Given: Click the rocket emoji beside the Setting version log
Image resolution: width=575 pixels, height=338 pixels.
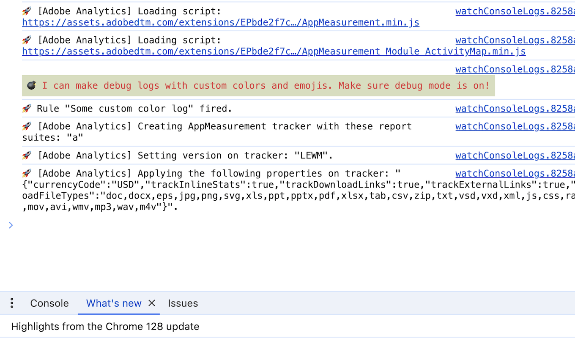Looking at the screenshot, I should point(27,155).
